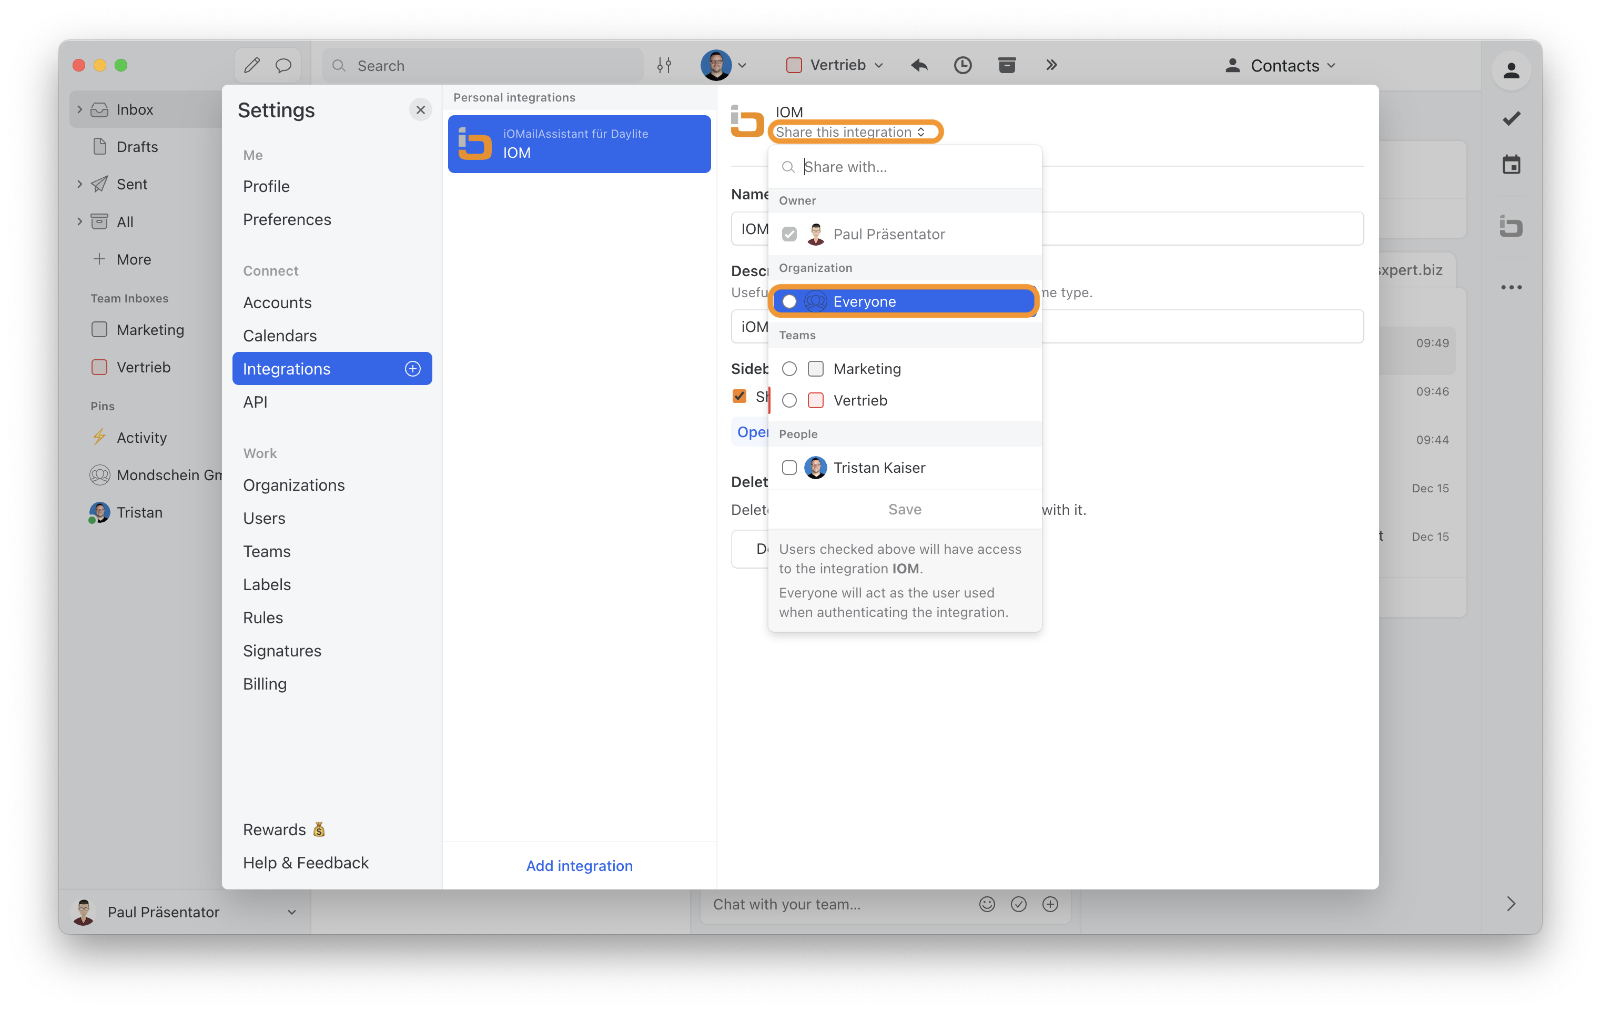The width and height of the screenshot is (1601, 1012).
Task: Open Billing settings
Action: tap(265, 684)
